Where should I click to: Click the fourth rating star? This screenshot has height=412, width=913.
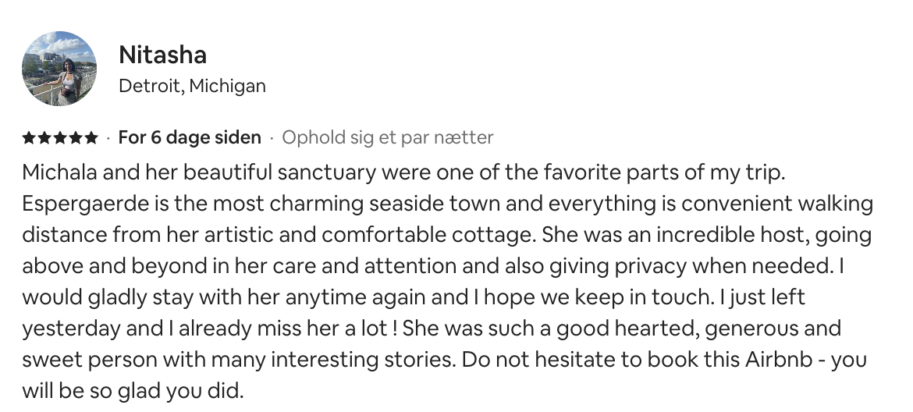coord(76,138)
